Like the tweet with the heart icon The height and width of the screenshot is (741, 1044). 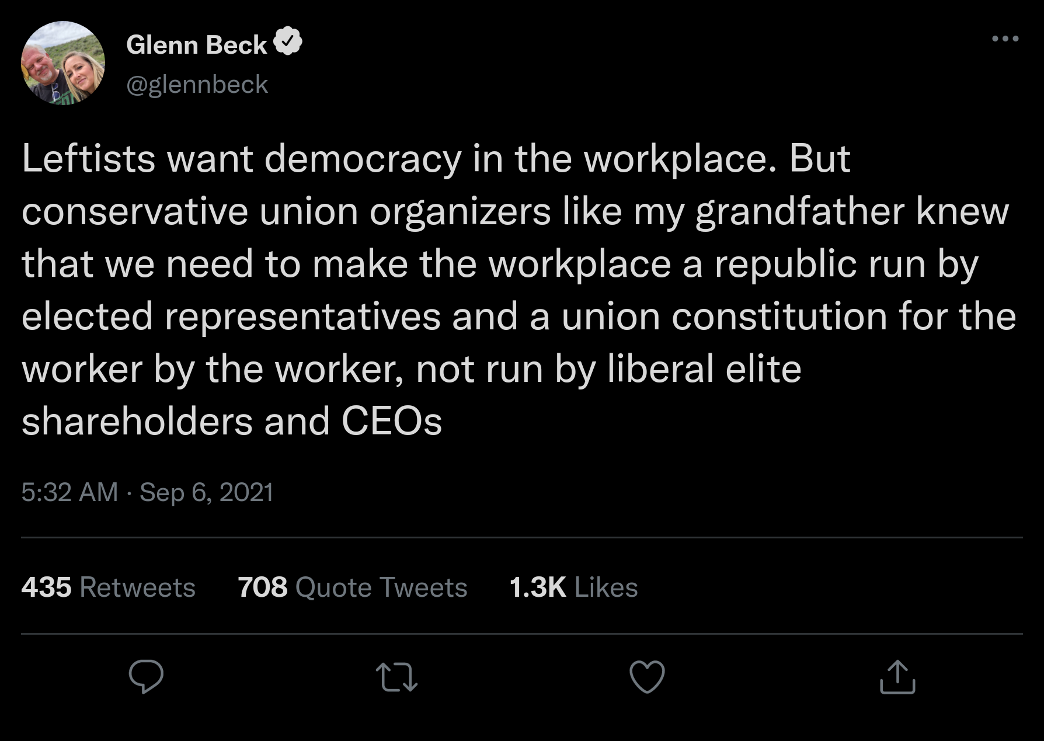point(647,677)
